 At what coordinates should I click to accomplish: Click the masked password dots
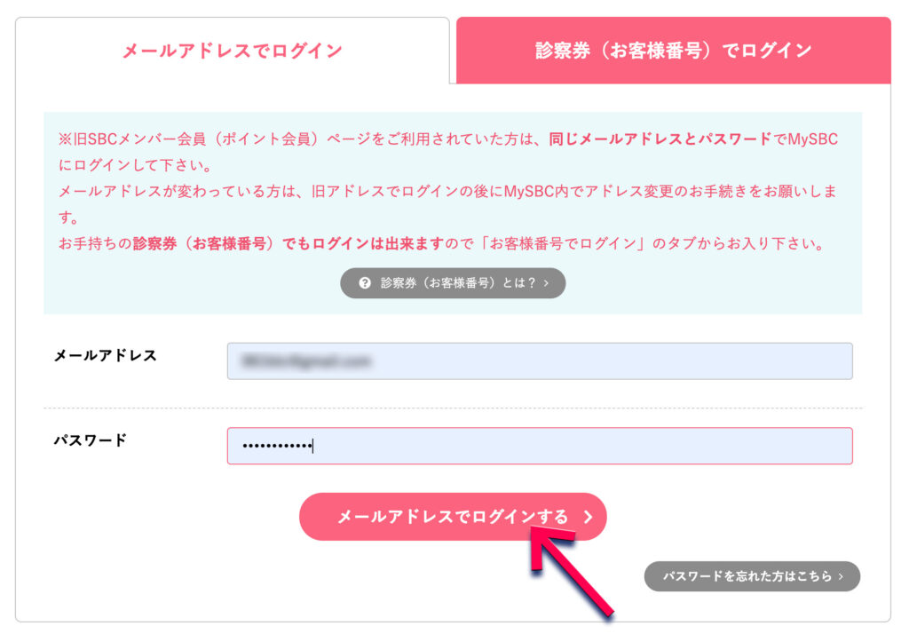276,446
